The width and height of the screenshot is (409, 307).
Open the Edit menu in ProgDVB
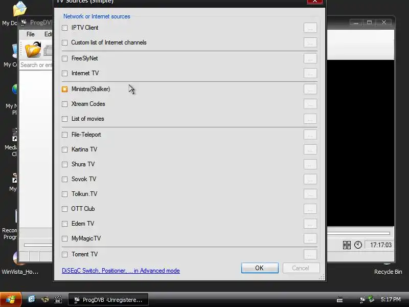[x=48, y=34]
